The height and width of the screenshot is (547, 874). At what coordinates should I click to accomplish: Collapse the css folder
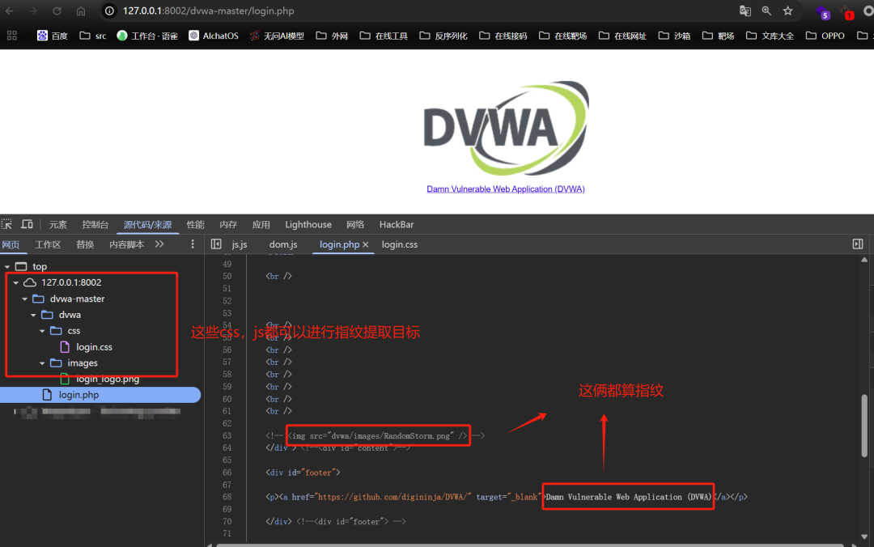click(42, 331)
